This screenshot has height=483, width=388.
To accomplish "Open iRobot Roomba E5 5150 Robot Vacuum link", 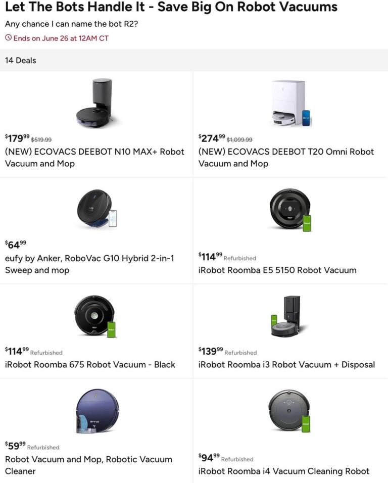I will tap(277, 270).
